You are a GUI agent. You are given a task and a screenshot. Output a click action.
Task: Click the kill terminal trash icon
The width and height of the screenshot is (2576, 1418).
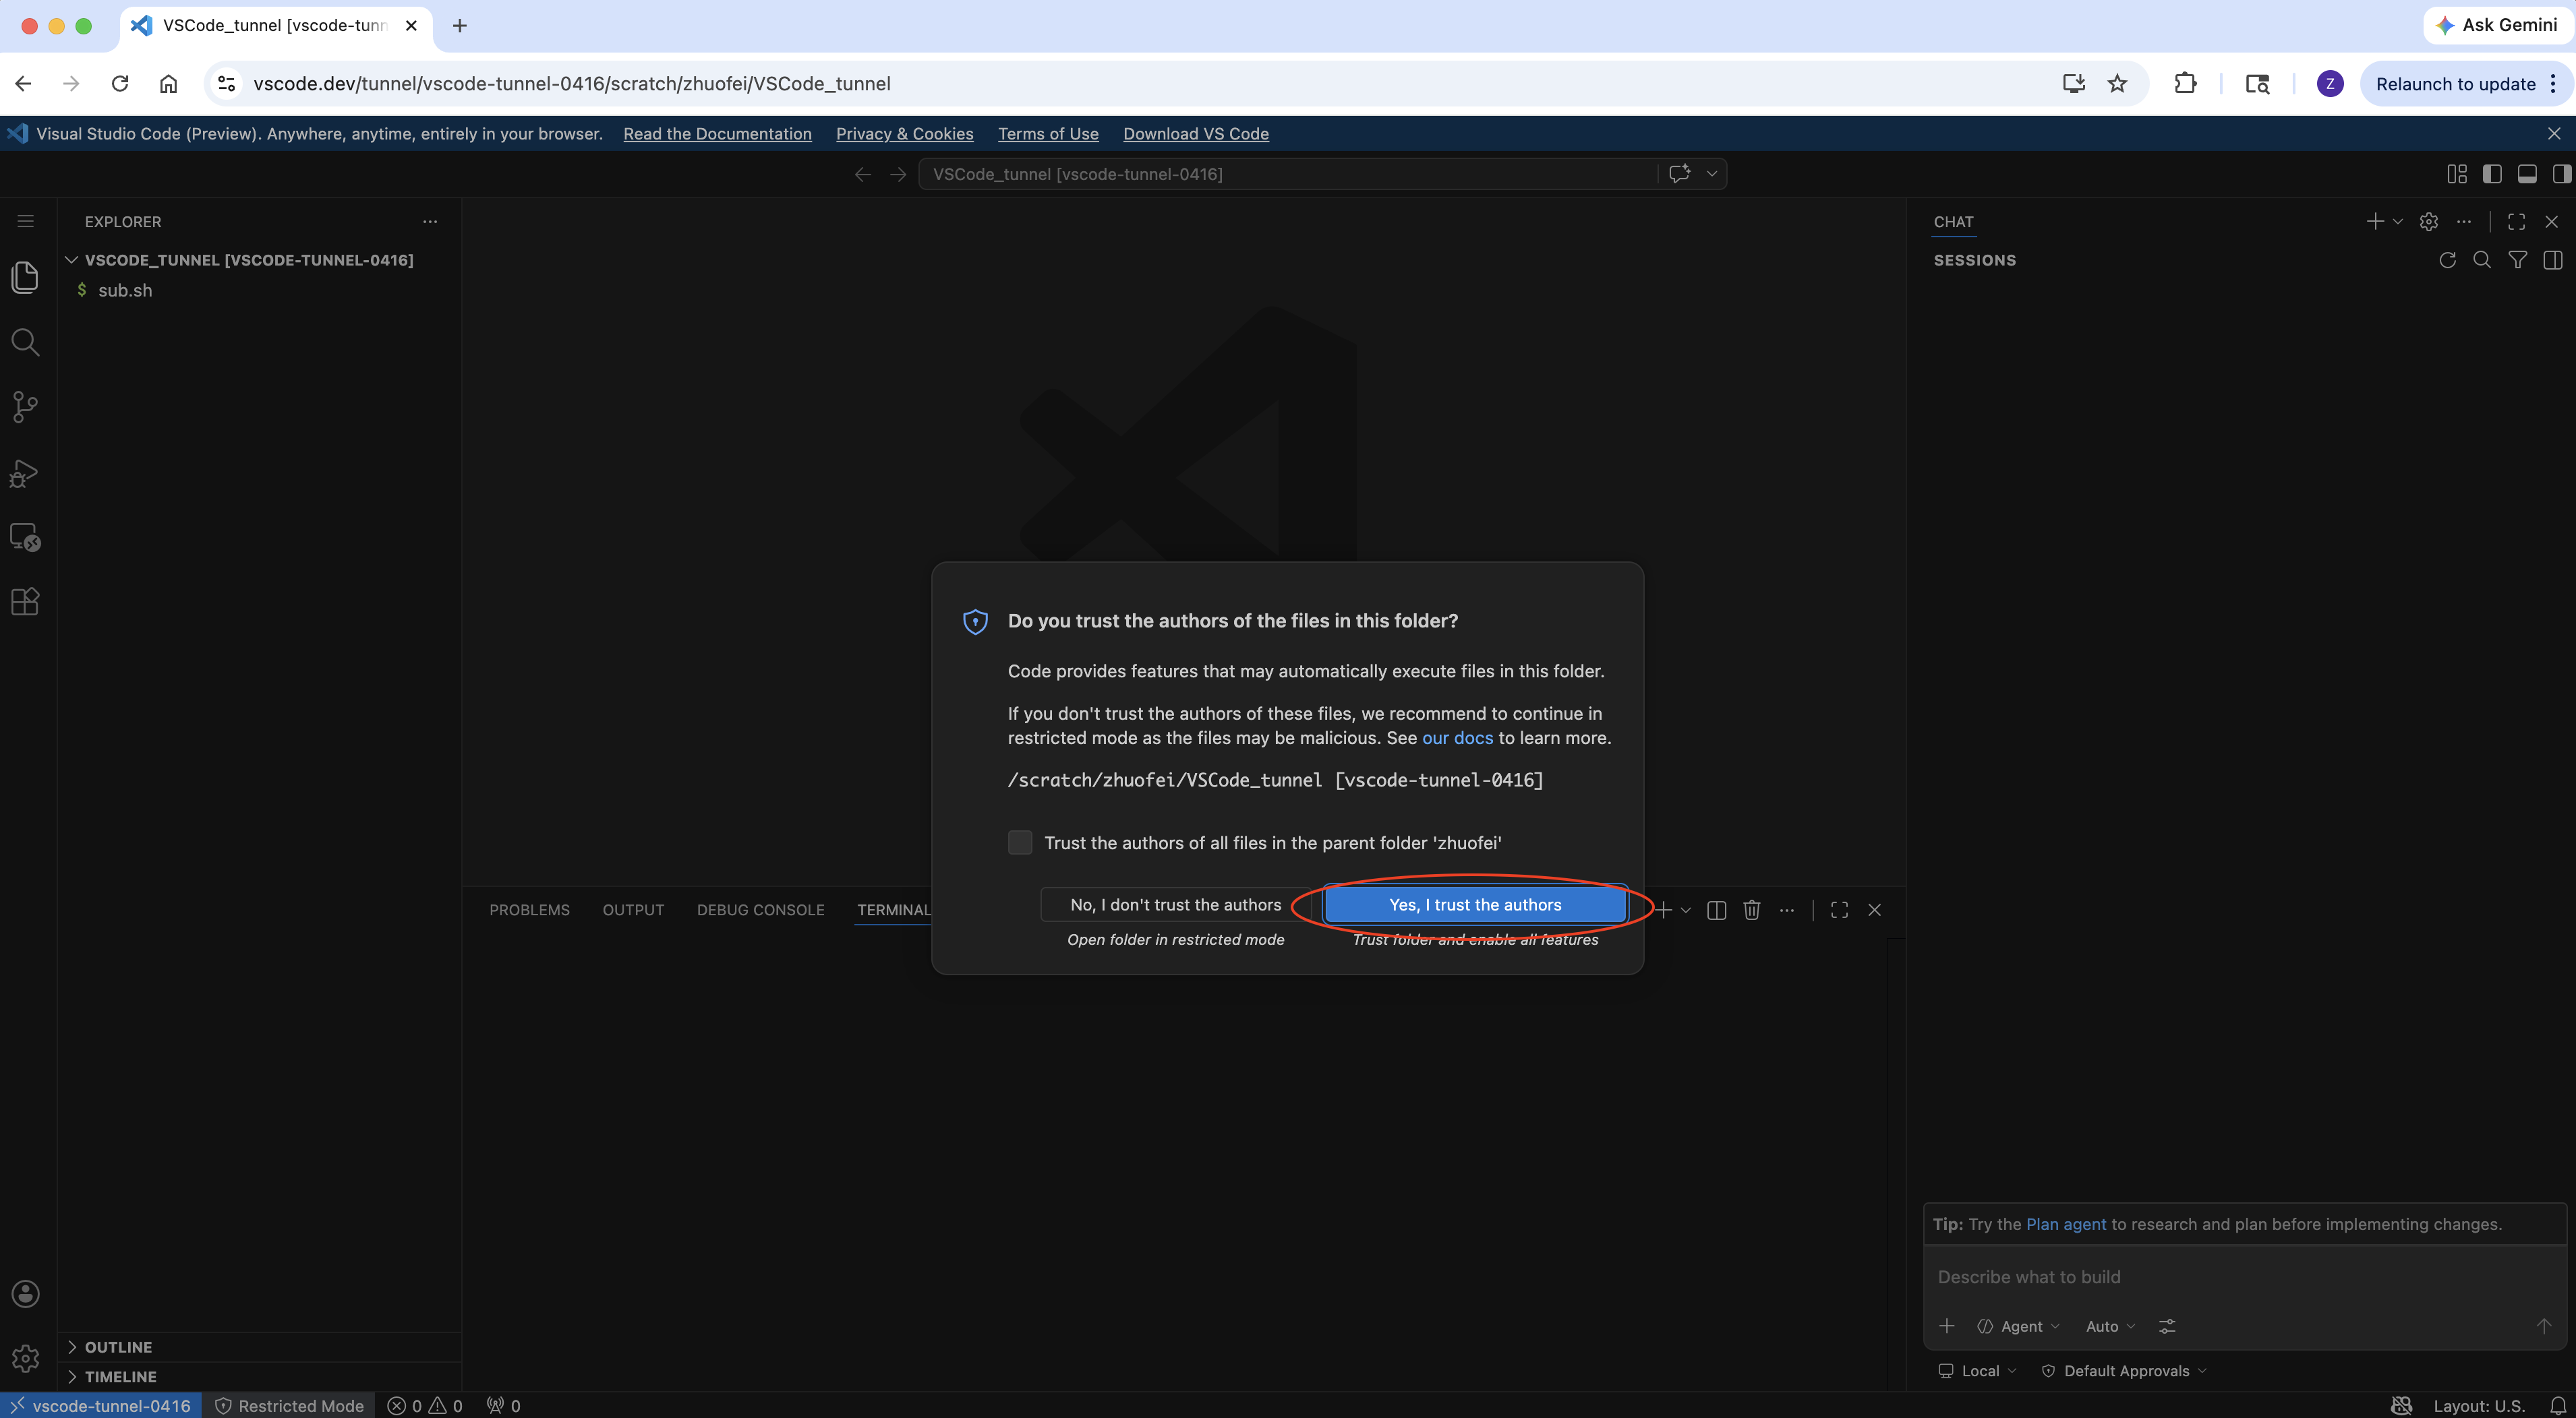coord(1751,909)
